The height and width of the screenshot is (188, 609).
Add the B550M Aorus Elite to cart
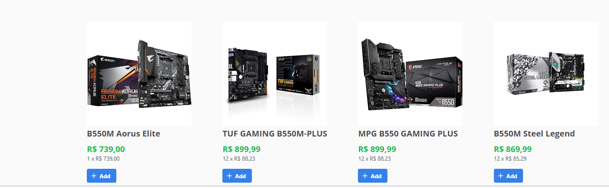[x=101, y=176]
